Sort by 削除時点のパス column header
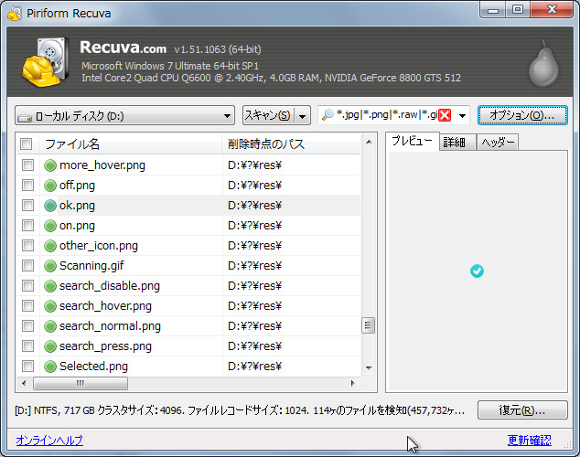 [292, 144]
